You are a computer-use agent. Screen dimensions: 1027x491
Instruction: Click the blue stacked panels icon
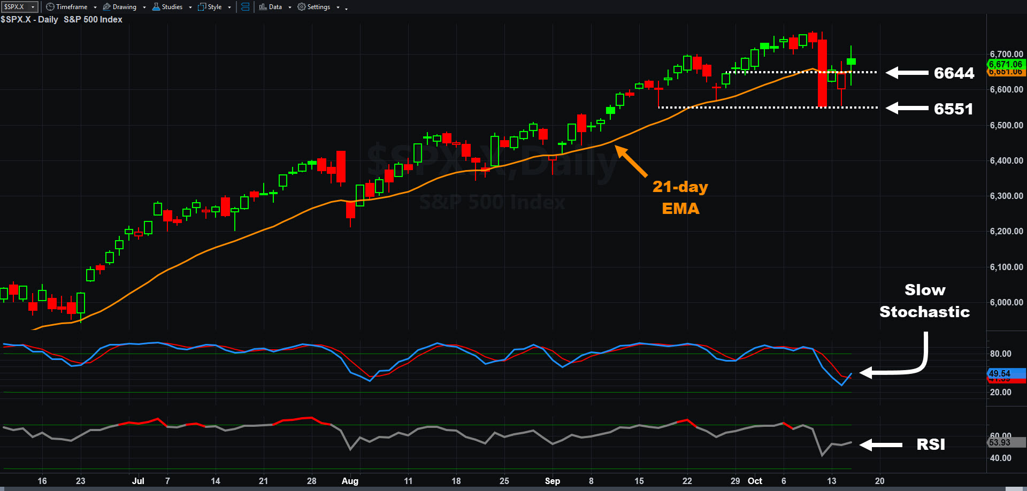245,7
